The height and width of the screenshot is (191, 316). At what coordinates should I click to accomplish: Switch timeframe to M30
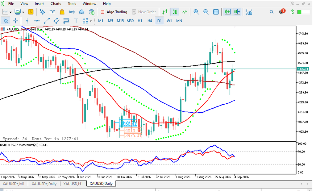(x=130, y=21)
